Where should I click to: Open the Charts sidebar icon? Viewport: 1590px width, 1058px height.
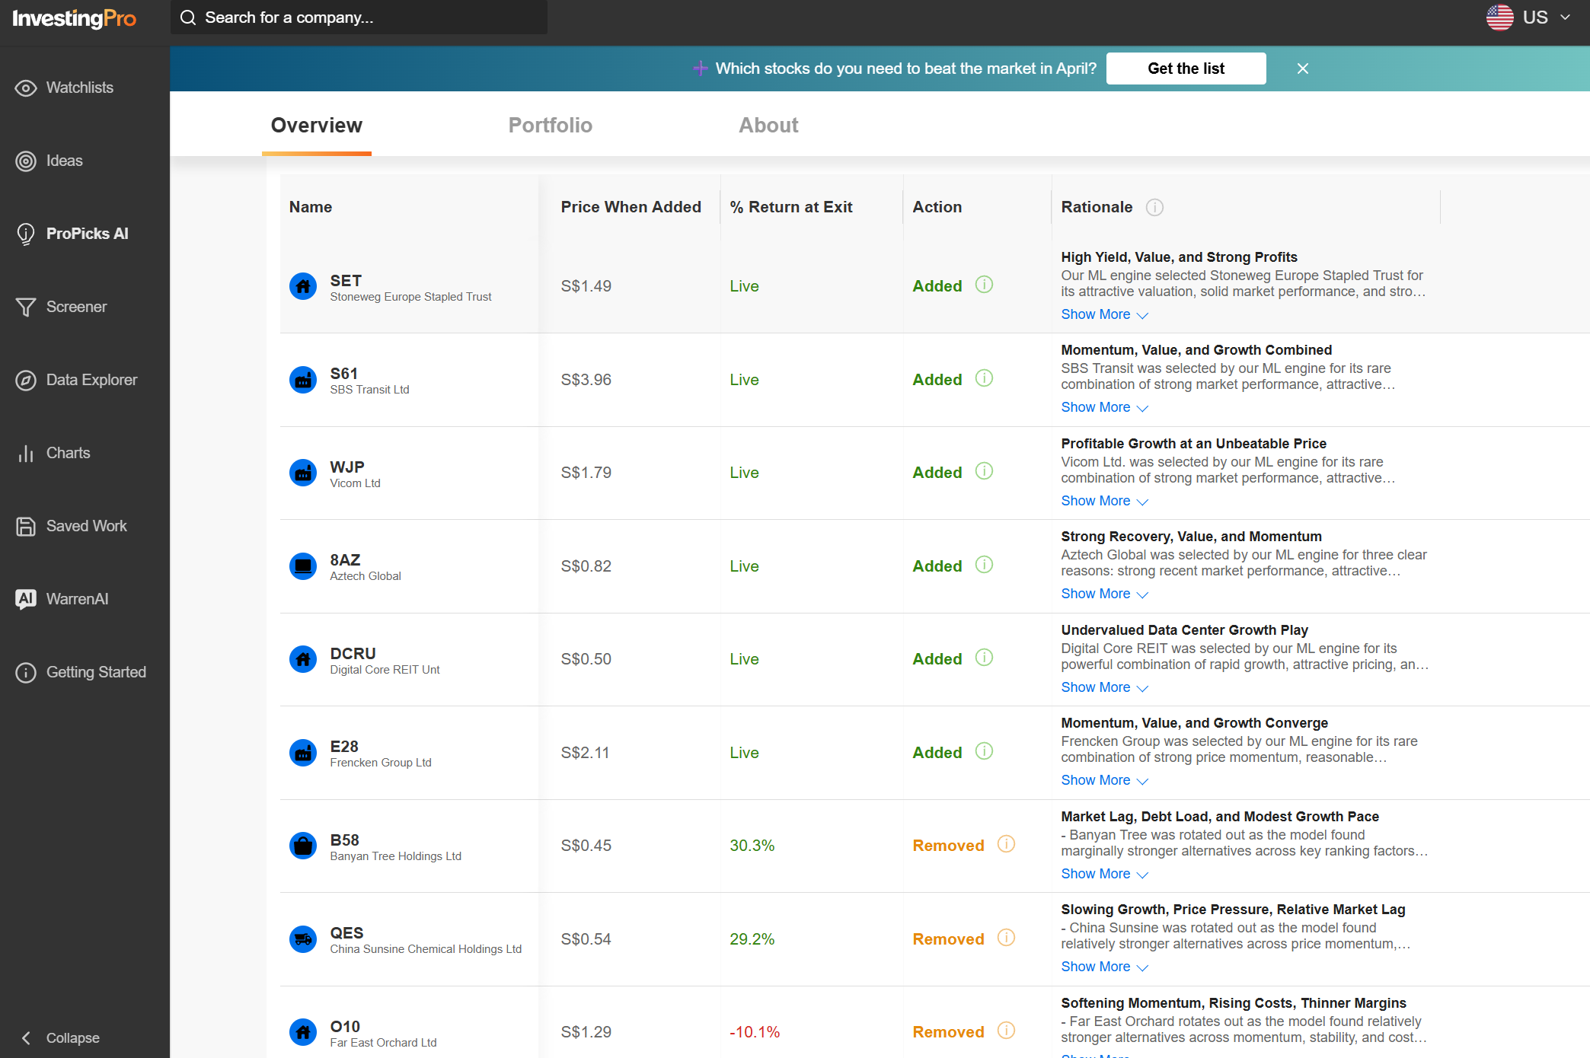[x=26, y=453]
